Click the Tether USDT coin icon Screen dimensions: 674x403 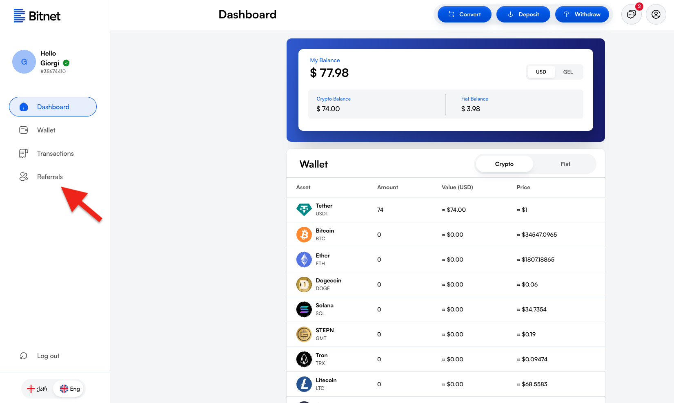[x=304, y=210]
